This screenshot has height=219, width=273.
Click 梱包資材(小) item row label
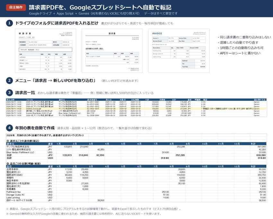[13, 172]
